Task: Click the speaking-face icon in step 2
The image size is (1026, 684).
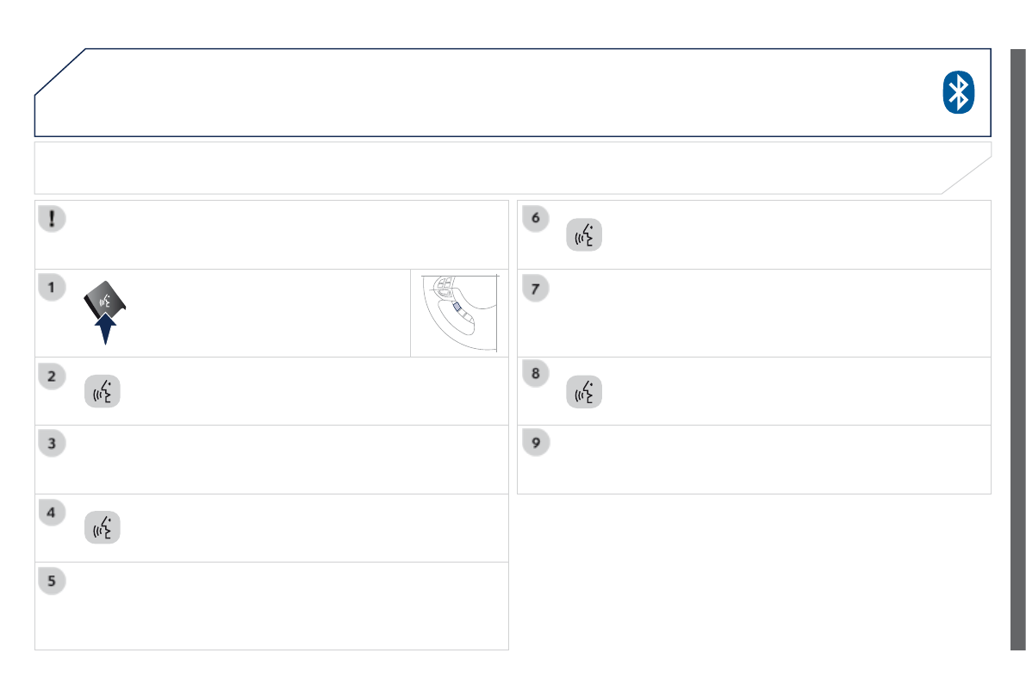Action: pos(103,391)
